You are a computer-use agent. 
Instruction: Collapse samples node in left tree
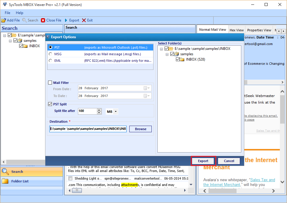[x=10, y=41]
